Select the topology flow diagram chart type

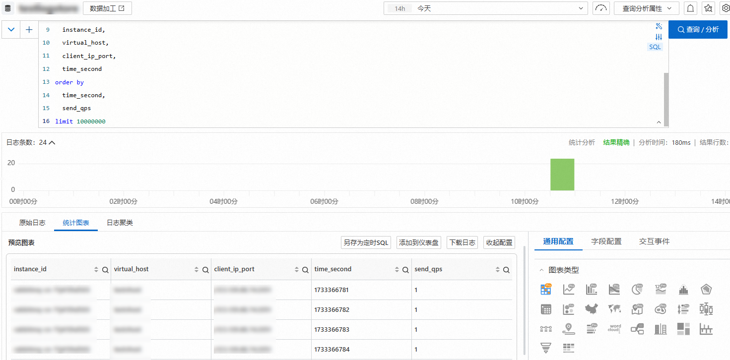(637, 329)
